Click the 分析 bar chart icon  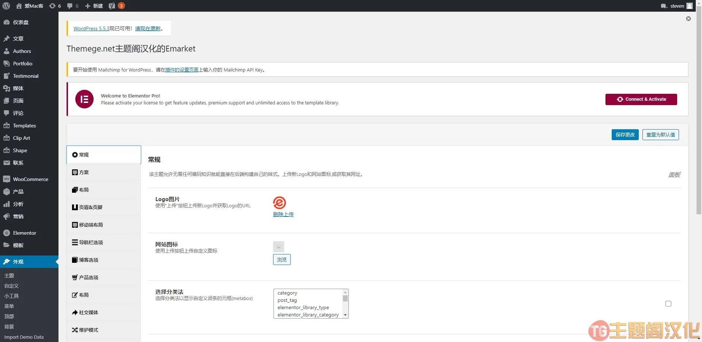point(7,204)
